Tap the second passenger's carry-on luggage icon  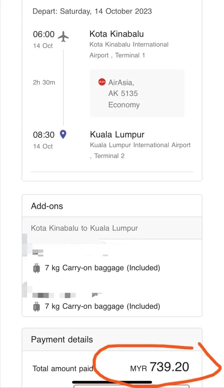click(36, 307)
